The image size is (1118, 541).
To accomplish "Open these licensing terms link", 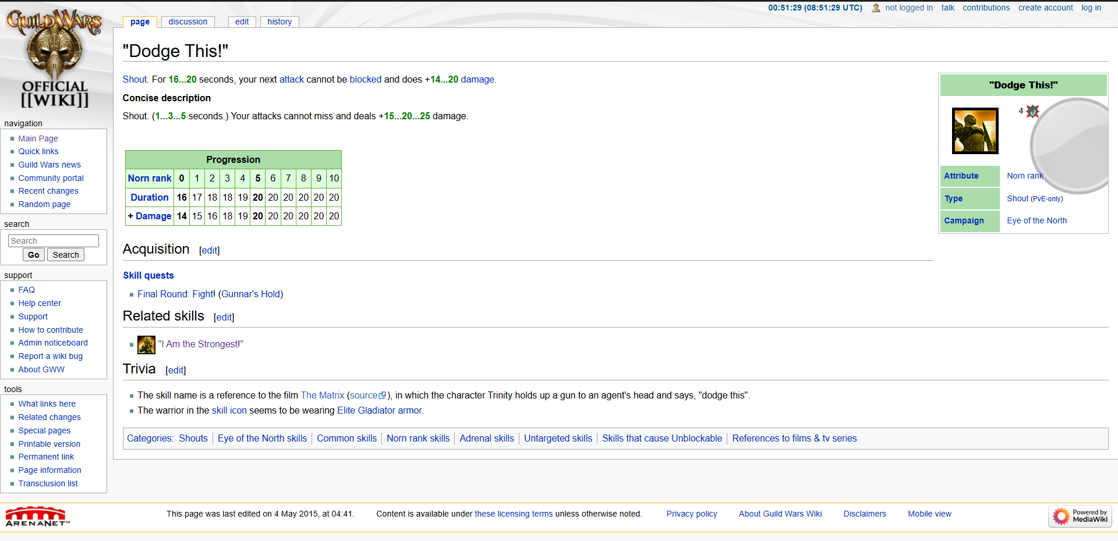I will [x=514, y=514].
